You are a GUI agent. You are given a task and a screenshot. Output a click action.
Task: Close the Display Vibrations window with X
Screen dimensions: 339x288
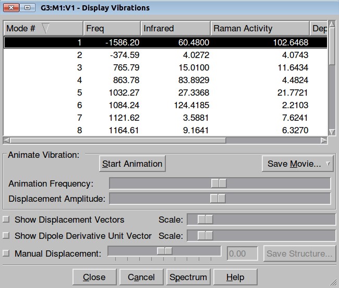[x=11, y=8]
